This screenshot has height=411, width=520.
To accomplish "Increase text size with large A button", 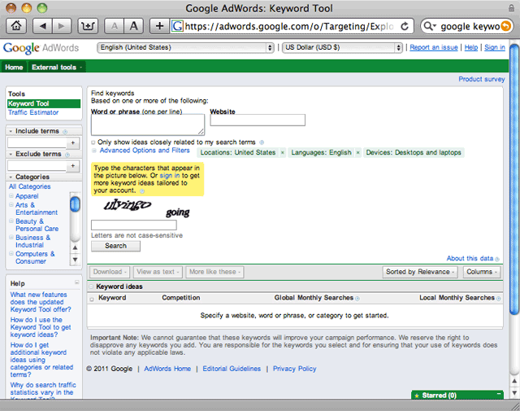I will [x=133, y=26].
